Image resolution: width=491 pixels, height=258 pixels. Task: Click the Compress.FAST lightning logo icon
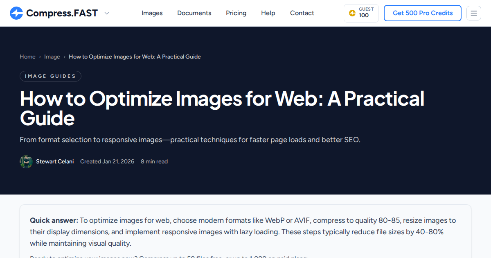(16, 13)
